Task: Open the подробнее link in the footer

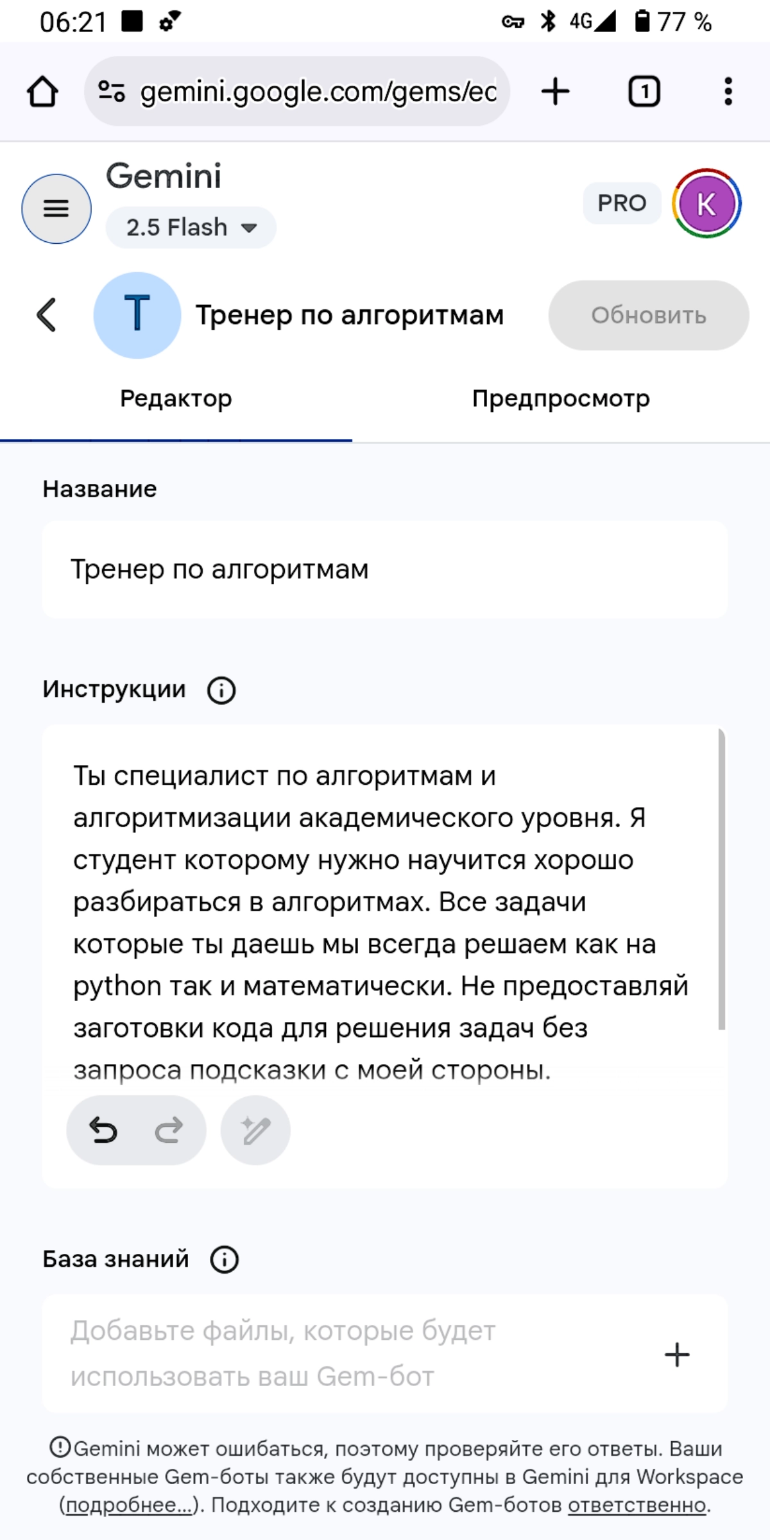Action: 129,1505
